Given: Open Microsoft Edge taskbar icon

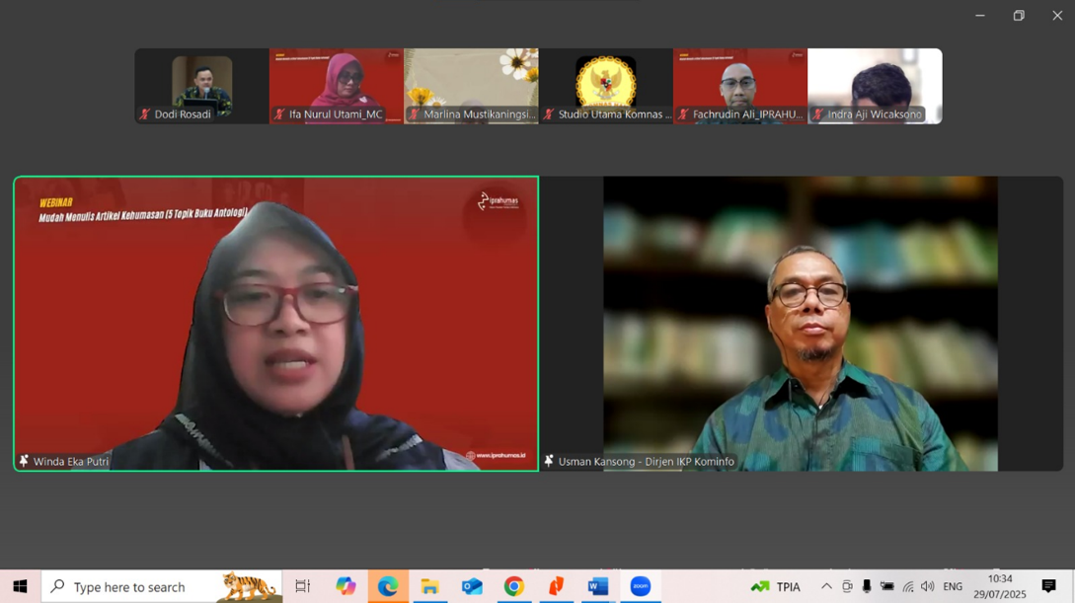Looking at the screenshot, I should coord(388,586).
